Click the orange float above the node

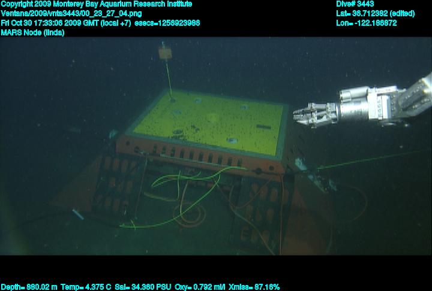click(x=165, y=53)
